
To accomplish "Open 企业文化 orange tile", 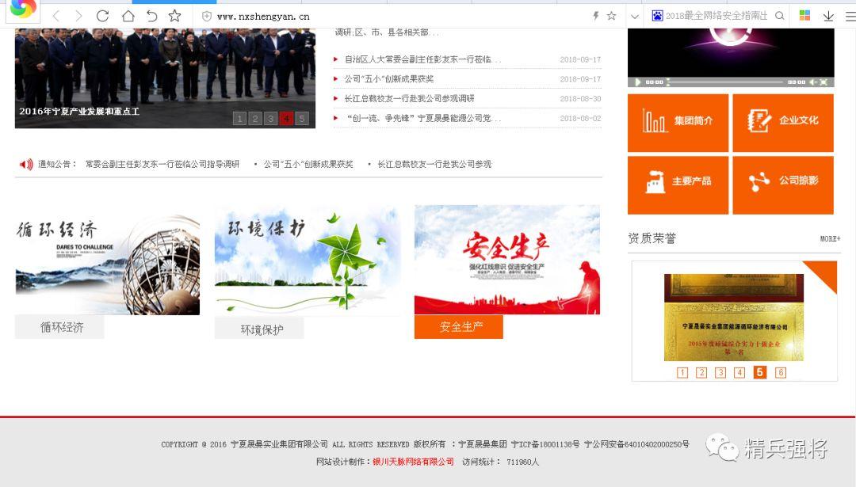I will [x=783, y=123].
